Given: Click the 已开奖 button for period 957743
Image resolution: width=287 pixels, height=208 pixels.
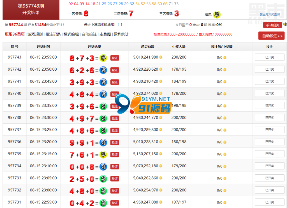Looking at the screenshot, I should 270,57.
